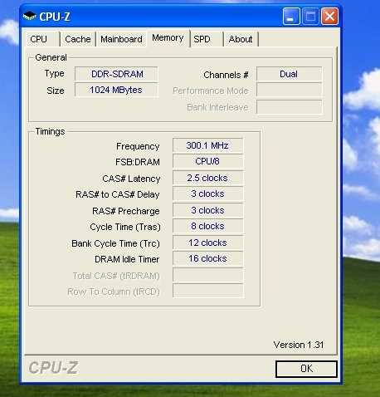Click the 12 clocks Bank Cycle Time field
This screenshot has height=397, width=380.
pyautogui.click(x=207, y=243)
